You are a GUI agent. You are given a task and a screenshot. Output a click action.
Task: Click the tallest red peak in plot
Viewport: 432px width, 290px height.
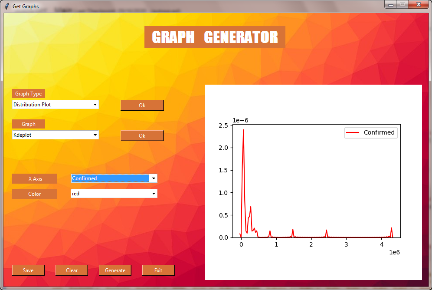coord(243,130)
